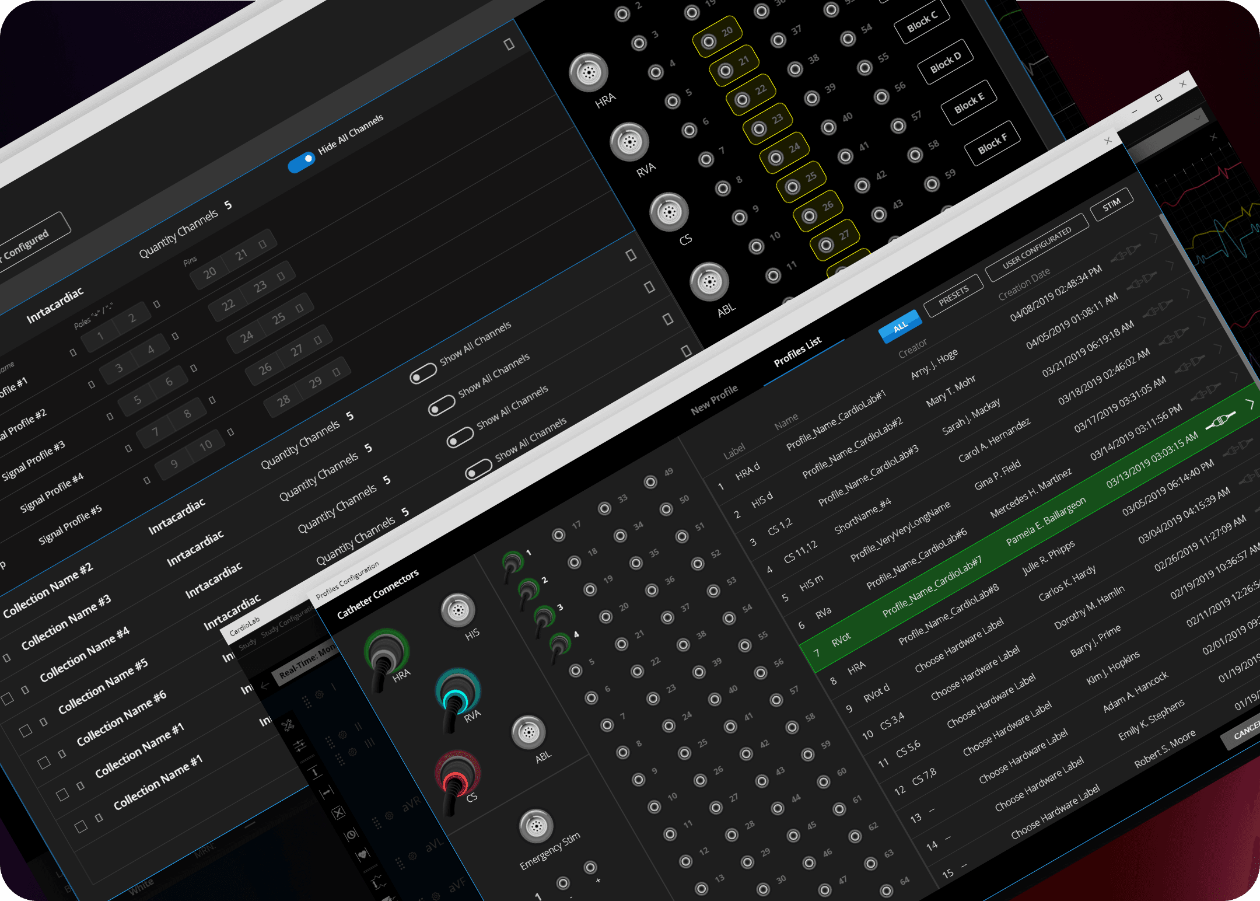Switch to the Profiles List tab

pos(797,352)
